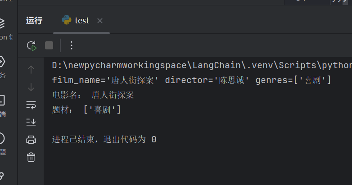Rerun the test script
Screen dimensions: 352x185
32,46
